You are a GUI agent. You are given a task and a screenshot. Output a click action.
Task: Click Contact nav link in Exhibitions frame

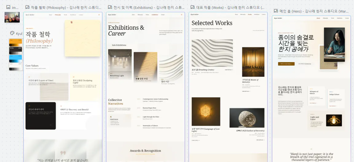click(x=163, y=15)
